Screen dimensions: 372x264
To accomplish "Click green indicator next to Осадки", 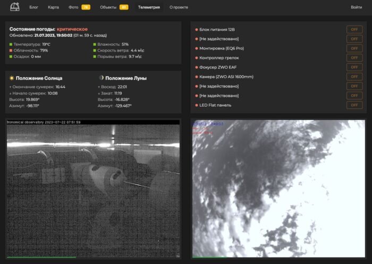I will [11, 57].
